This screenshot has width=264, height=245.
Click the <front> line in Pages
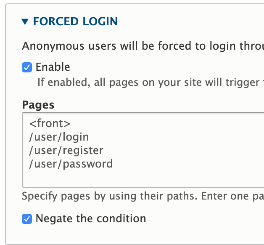[x=50, y=124]
